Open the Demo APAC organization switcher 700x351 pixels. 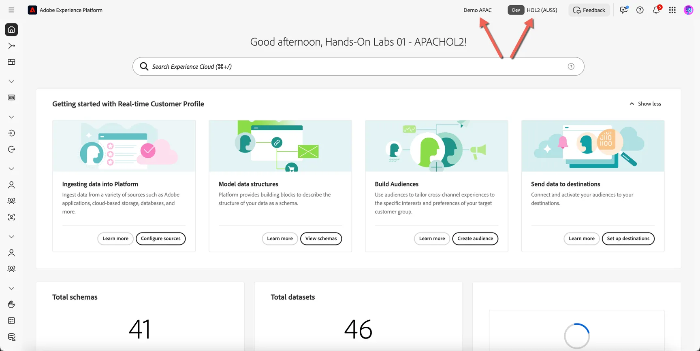pos(478,10)
